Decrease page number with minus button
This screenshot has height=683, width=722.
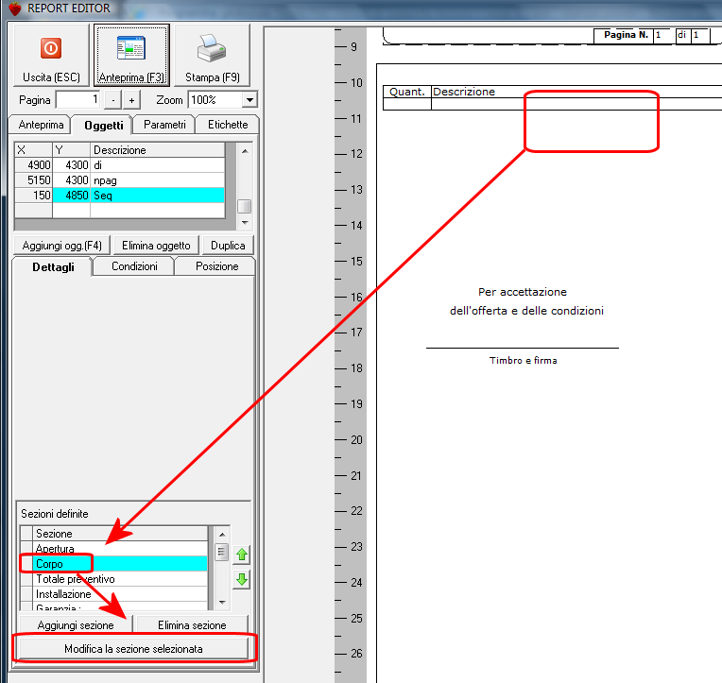point(112,100)
